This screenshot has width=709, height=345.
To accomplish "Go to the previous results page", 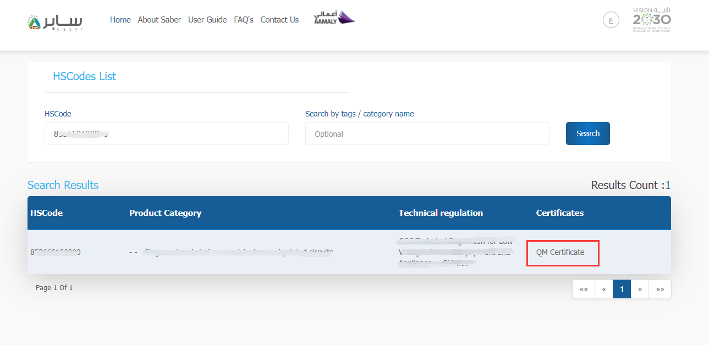I will click(604, 289).
